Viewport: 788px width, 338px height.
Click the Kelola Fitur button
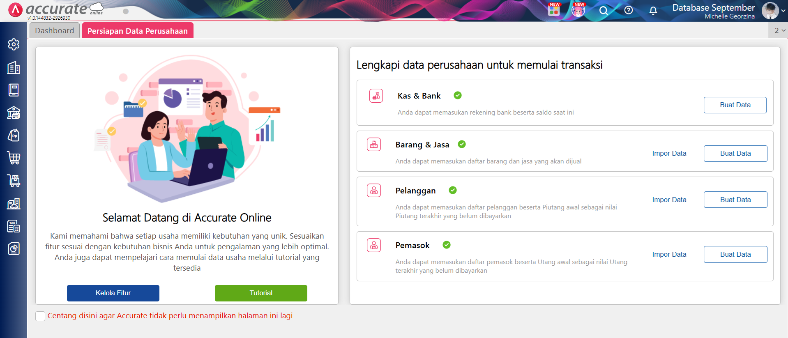pos(113,293)
